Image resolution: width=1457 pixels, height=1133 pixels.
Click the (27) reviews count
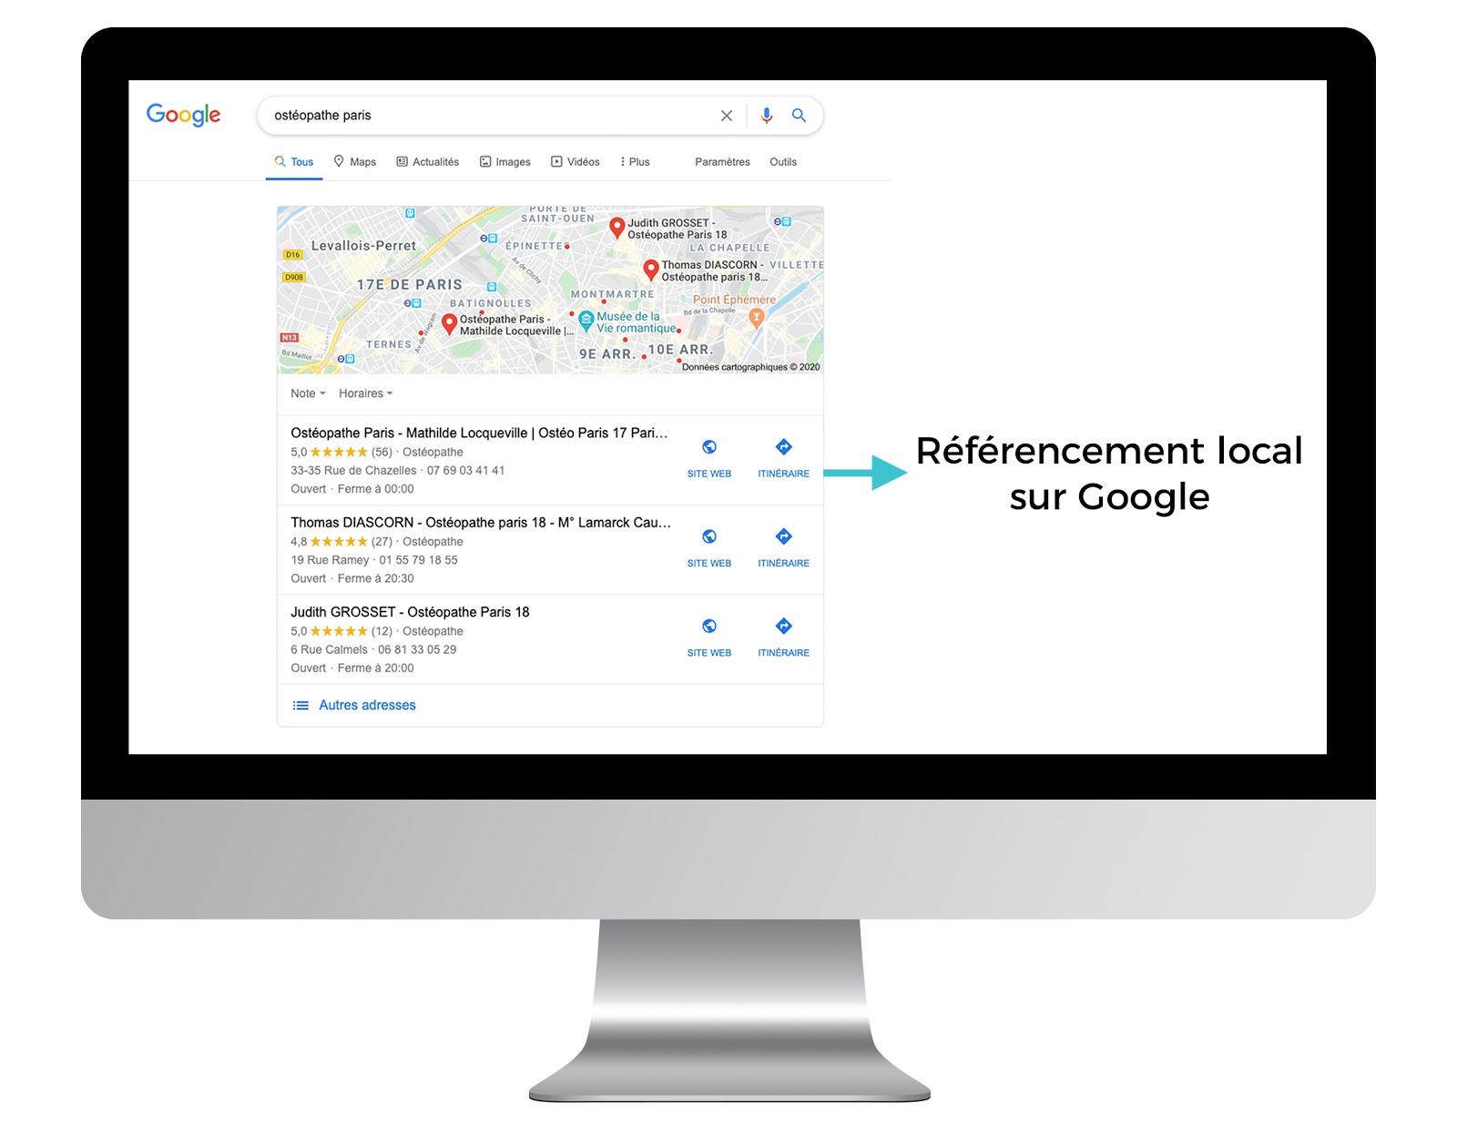coord(382,541)
